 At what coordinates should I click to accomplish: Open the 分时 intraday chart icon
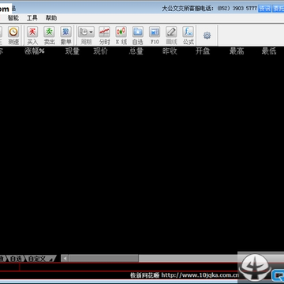tap(104, 32)
